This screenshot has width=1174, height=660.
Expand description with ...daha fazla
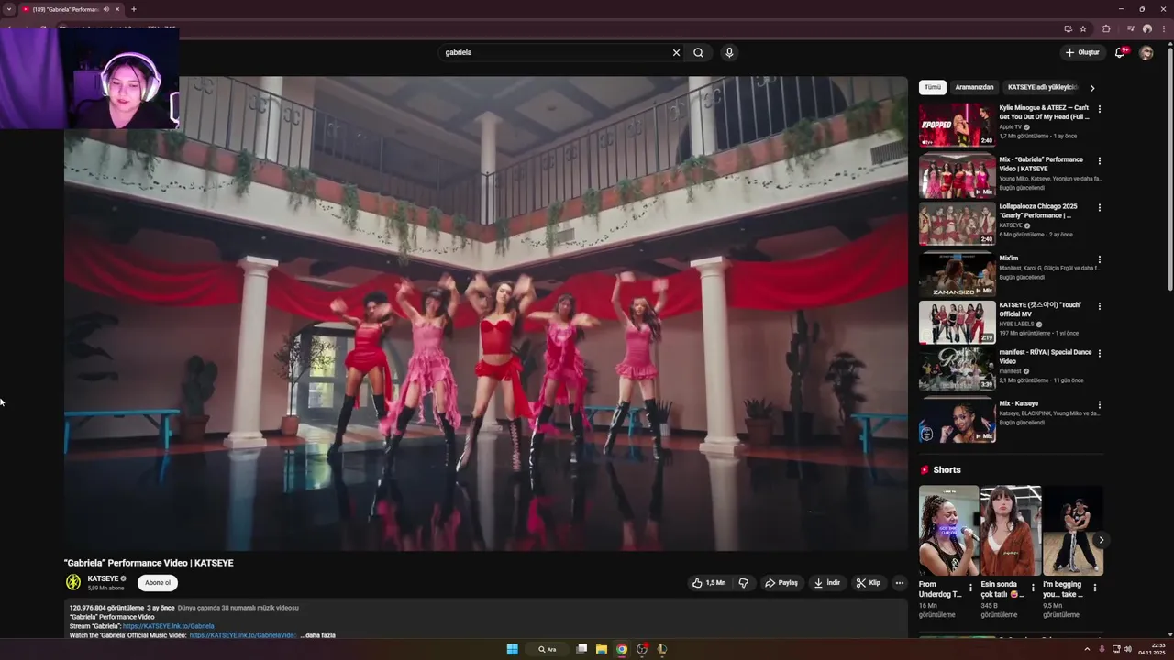[x=318, y=635]
